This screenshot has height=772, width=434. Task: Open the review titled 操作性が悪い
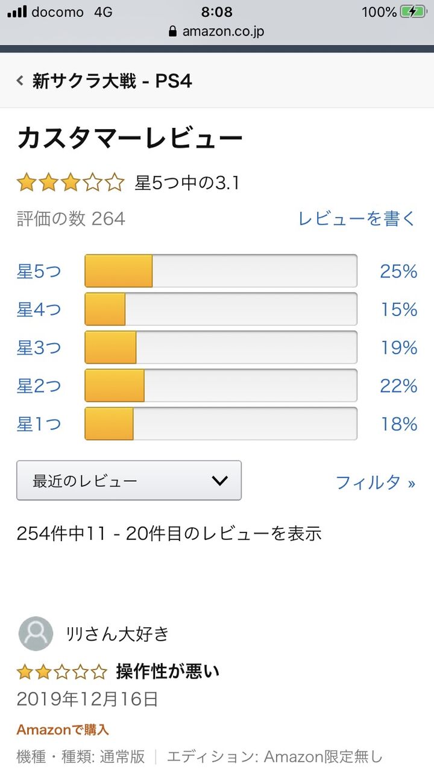click(168, 671)
